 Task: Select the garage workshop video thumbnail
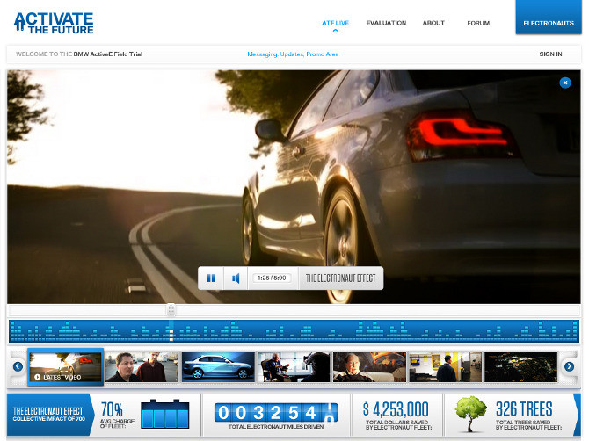[445, 367]
